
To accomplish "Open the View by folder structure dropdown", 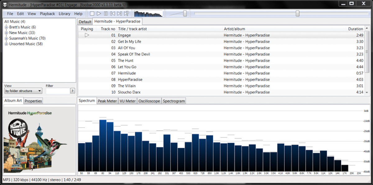I will coord(23,91).
